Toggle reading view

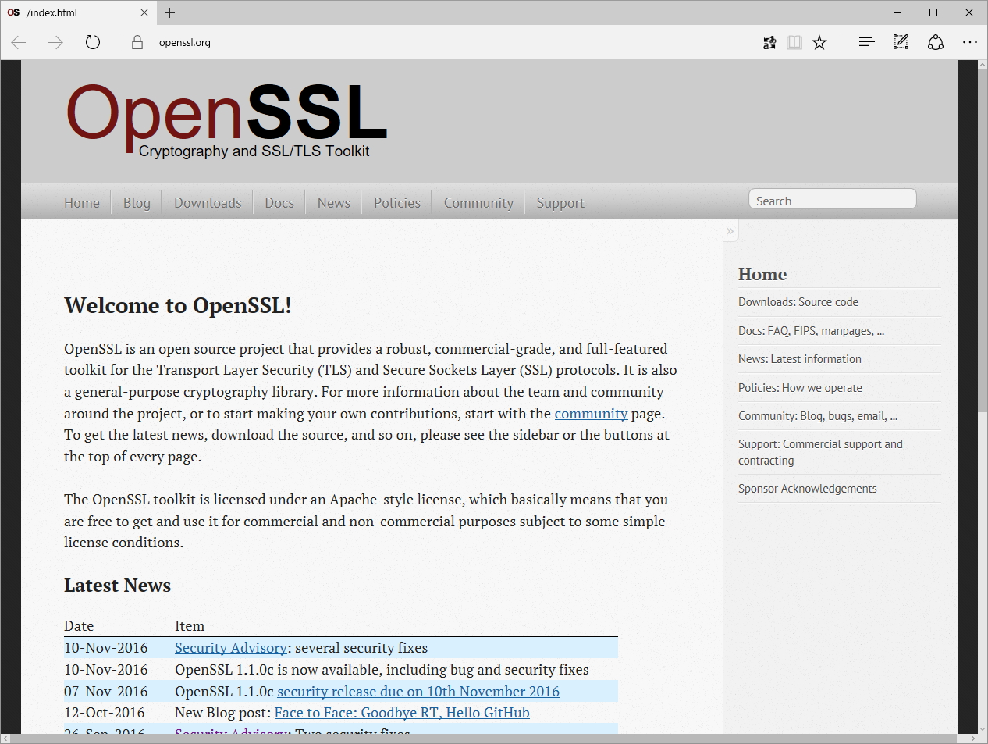click(794, 42)
